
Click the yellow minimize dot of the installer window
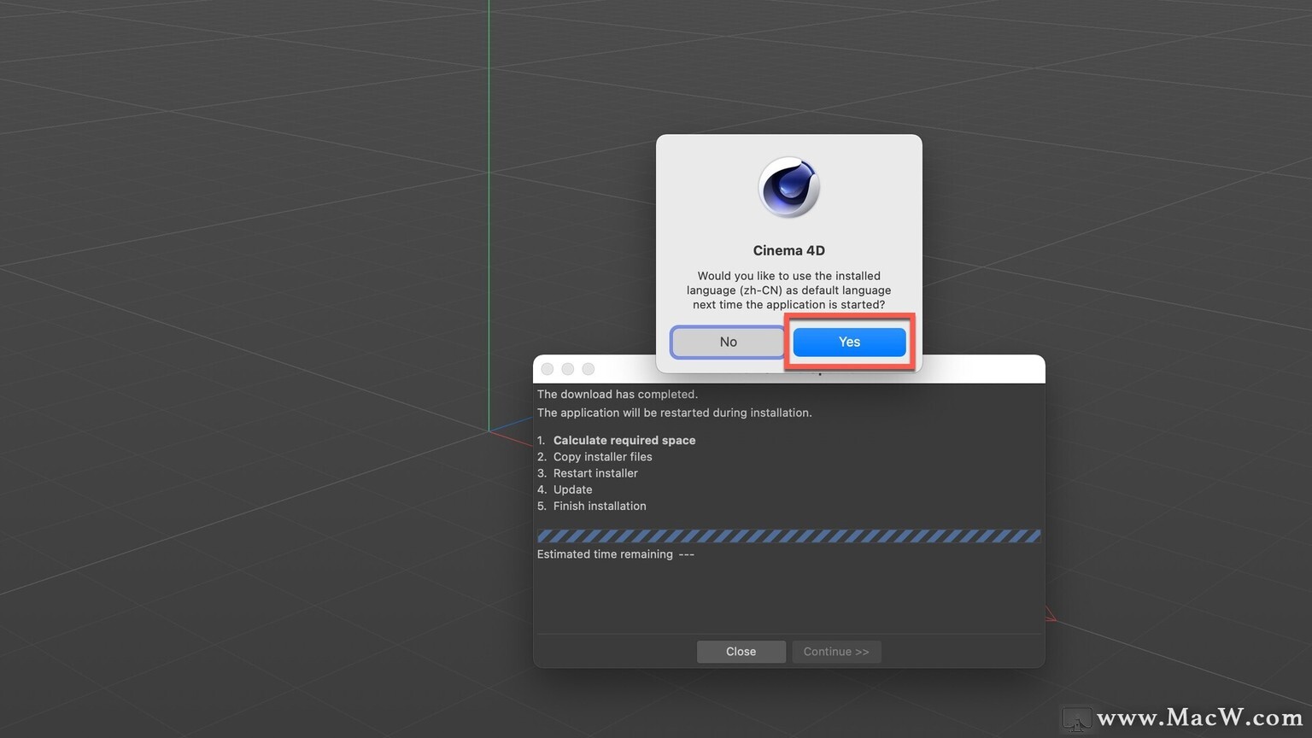click(568, 369)
